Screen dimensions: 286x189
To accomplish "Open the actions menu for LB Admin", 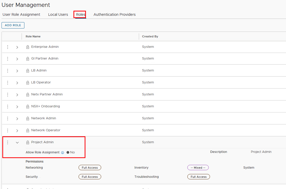I will 8,71.
